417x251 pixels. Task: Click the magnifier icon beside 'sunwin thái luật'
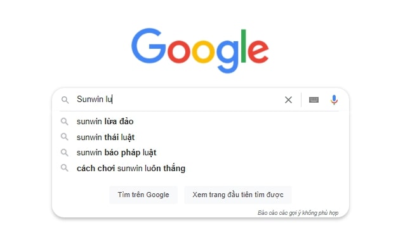click(64, 137)
